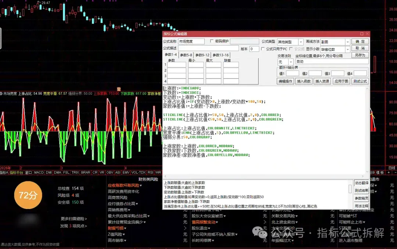This screenshot has height=249, width=397.
Task: Maximize the 指标公式编辑器 dialog
Action: coord(362,34)
